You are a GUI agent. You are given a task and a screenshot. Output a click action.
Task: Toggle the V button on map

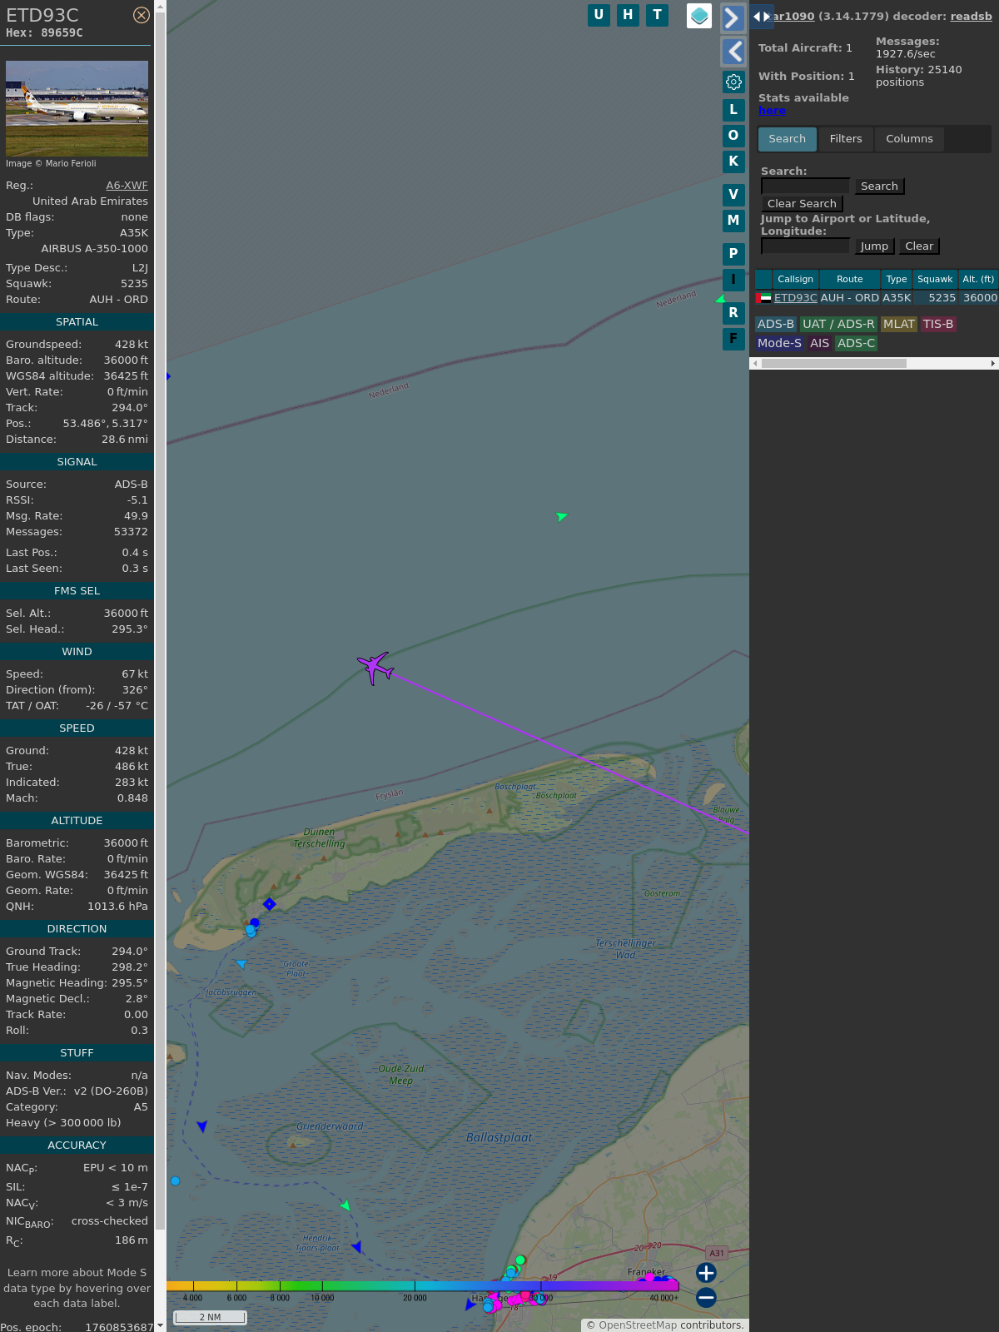[x=733, y=195]
